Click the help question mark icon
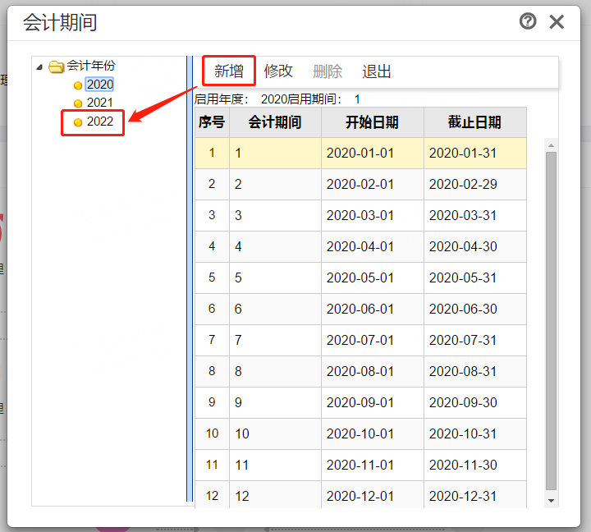 click(528, 21)
